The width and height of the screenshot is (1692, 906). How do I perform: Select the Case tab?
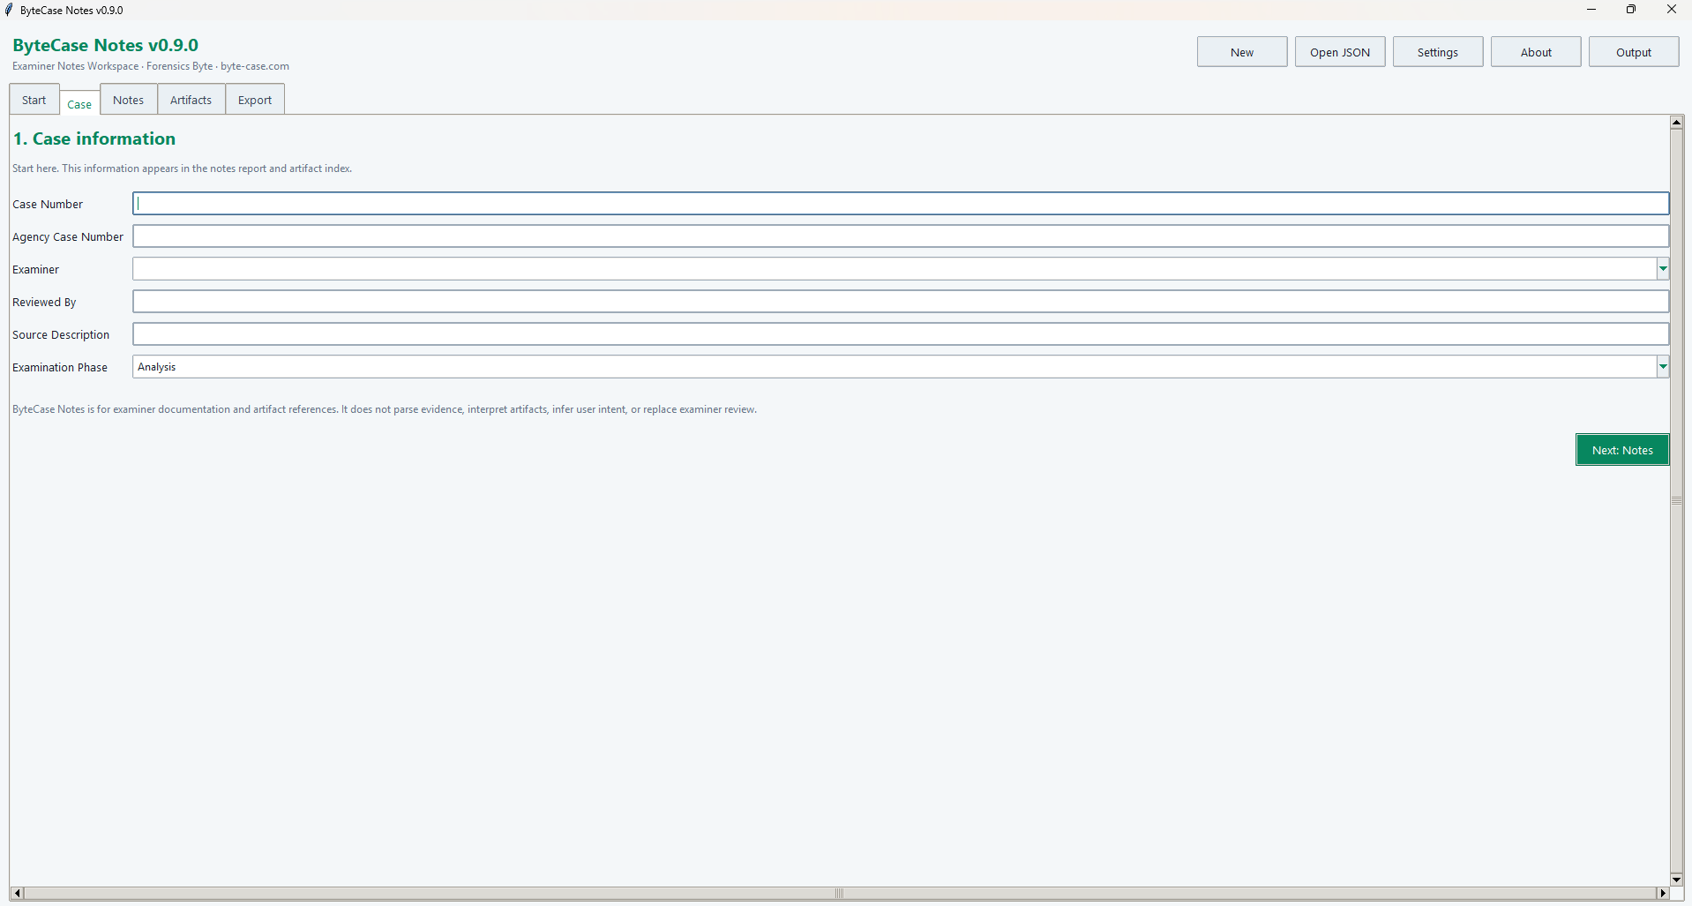[x=79, y=103]
